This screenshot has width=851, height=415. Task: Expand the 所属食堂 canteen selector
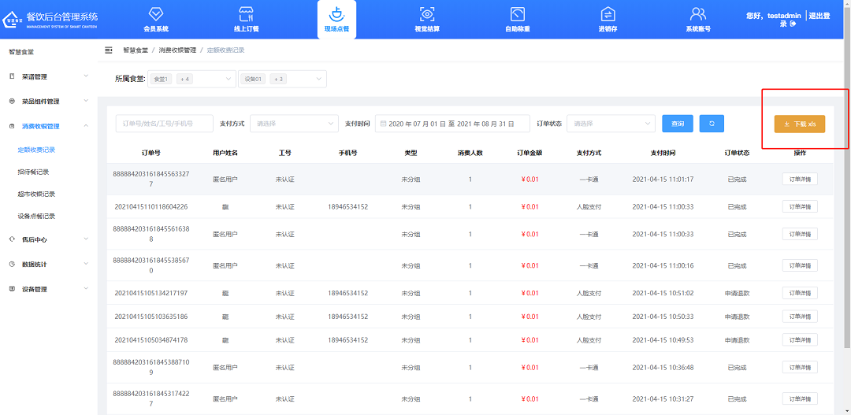(x=192, y=79)
